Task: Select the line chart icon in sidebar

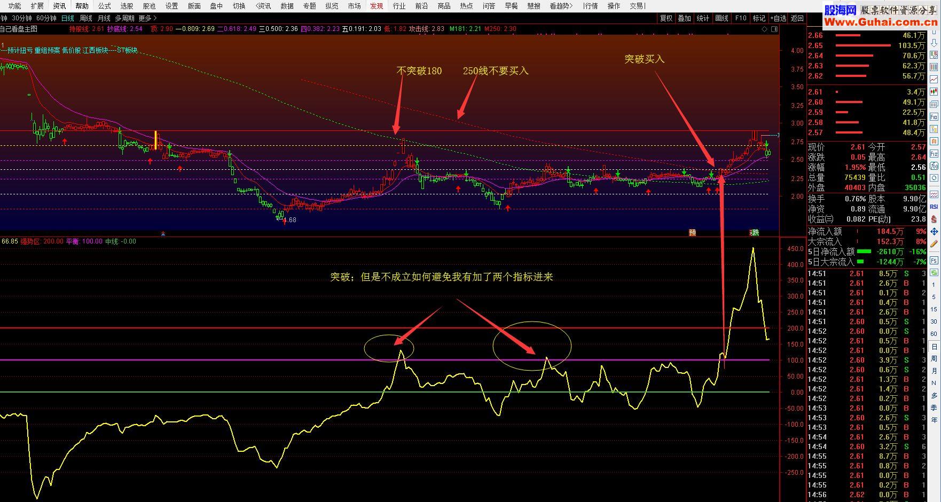Action: coord(934,79)
